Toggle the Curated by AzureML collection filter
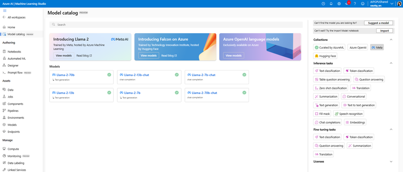Image resolution: width=403 pixels, height=172 pixels. coord(329,48)
